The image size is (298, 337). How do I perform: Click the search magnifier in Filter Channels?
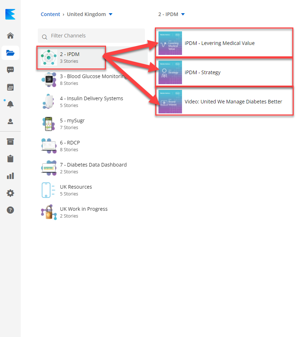pos(45,37)
